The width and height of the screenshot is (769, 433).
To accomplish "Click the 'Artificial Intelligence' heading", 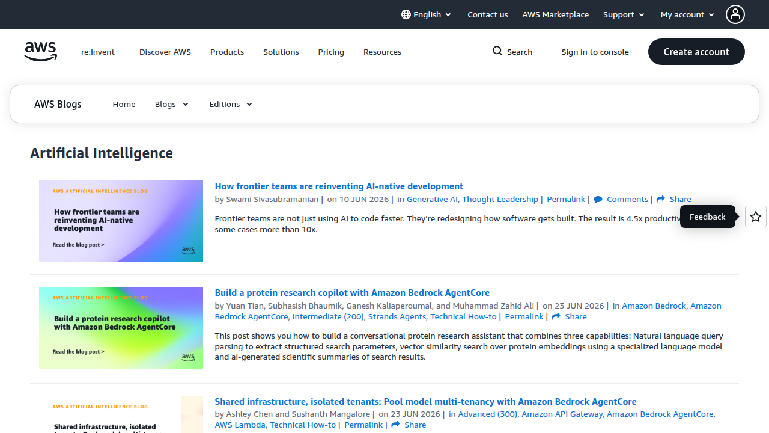I will pos(102,153).
